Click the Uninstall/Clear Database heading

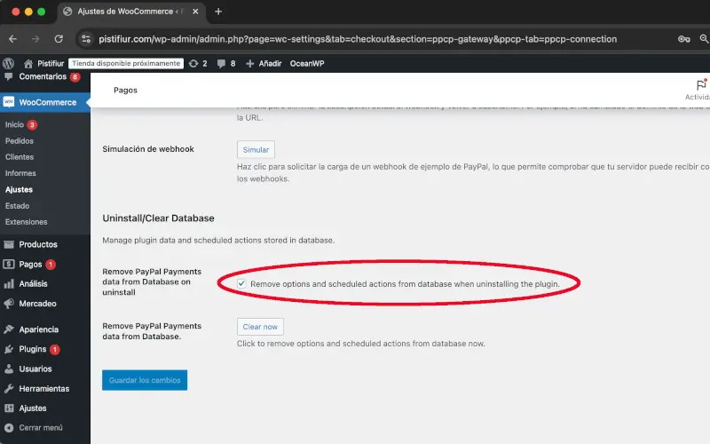158,218
